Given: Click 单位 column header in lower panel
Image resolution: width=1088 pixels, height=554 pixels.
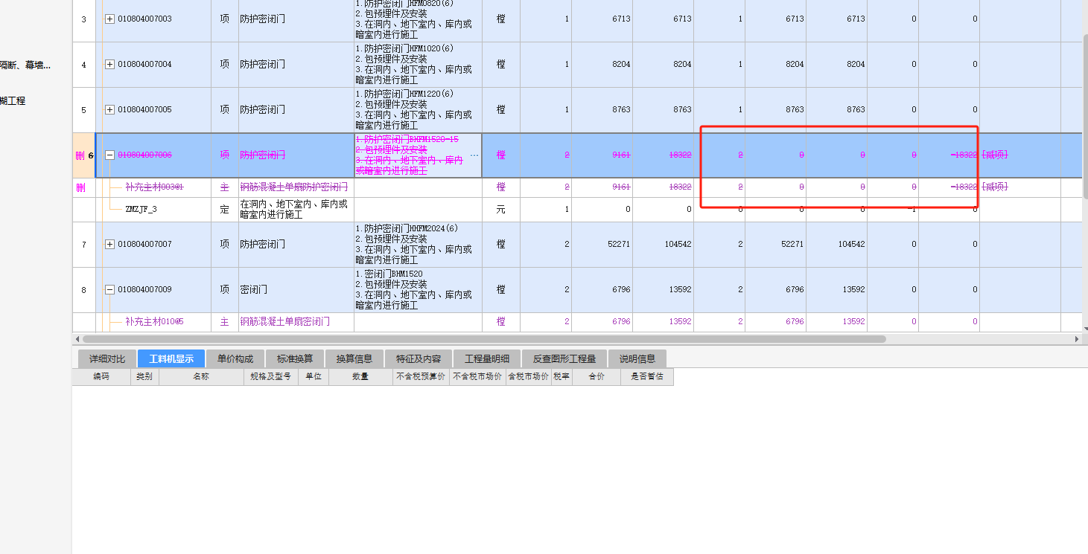Looking at the screenshot, I should pyautogui.click(x=313, y=377).
